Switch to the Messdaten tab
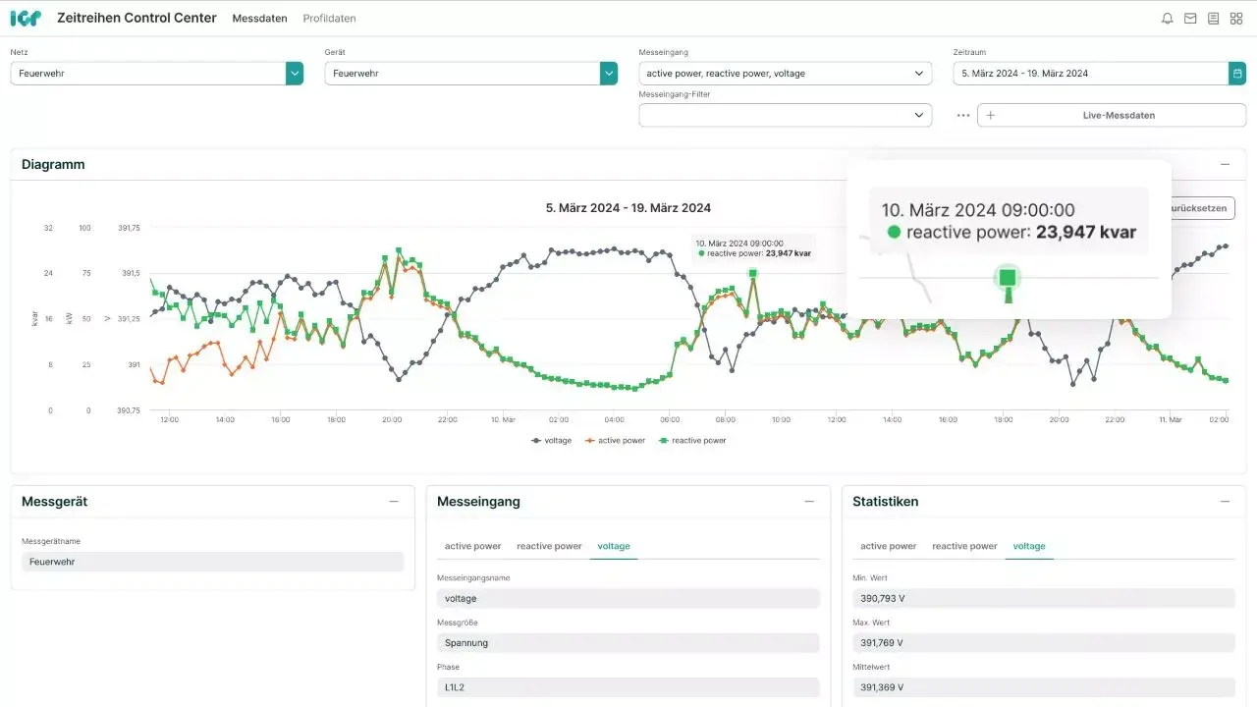The height and width of the screenshot is (707, 1257). click(259, 19)
